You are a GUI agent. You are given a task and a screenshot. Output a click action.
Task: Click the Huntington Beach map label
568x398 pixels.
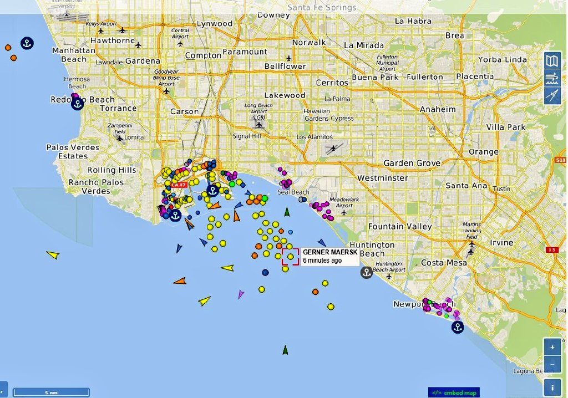(372, 249)
